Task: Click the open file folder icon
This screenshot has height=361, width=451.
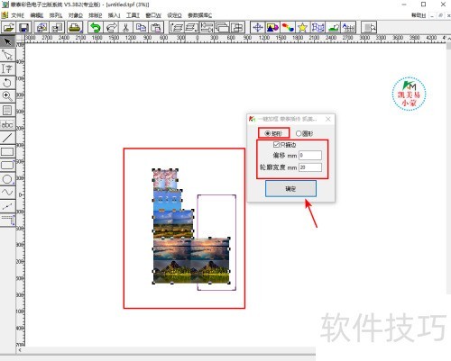Action: (x=9, y=28)
